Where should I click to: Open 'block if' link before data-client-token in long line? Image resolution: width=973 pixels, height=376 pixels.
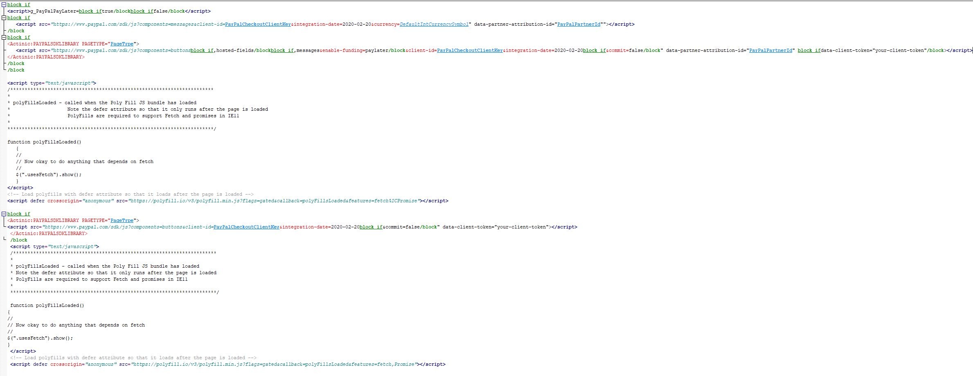809,51
